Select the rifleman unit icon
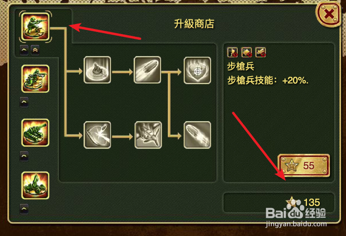Image resolution: width=346 pixels, height=236 pixels. click(x=35, y=27)
